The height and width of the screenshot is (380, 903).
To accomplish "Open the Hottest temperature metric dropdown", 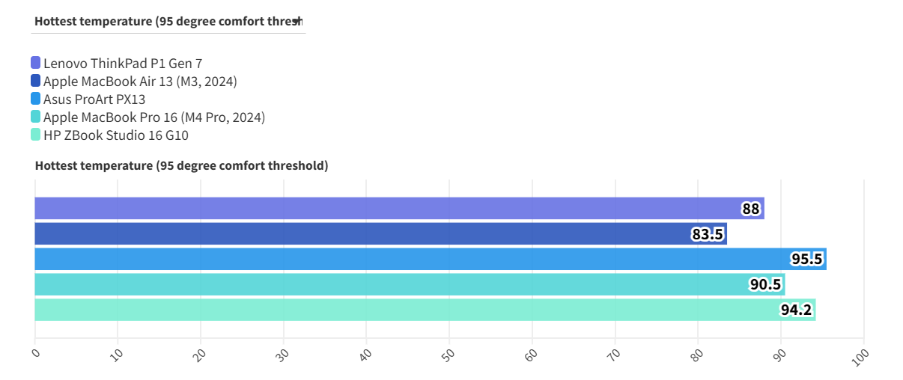I will [168, 21].
